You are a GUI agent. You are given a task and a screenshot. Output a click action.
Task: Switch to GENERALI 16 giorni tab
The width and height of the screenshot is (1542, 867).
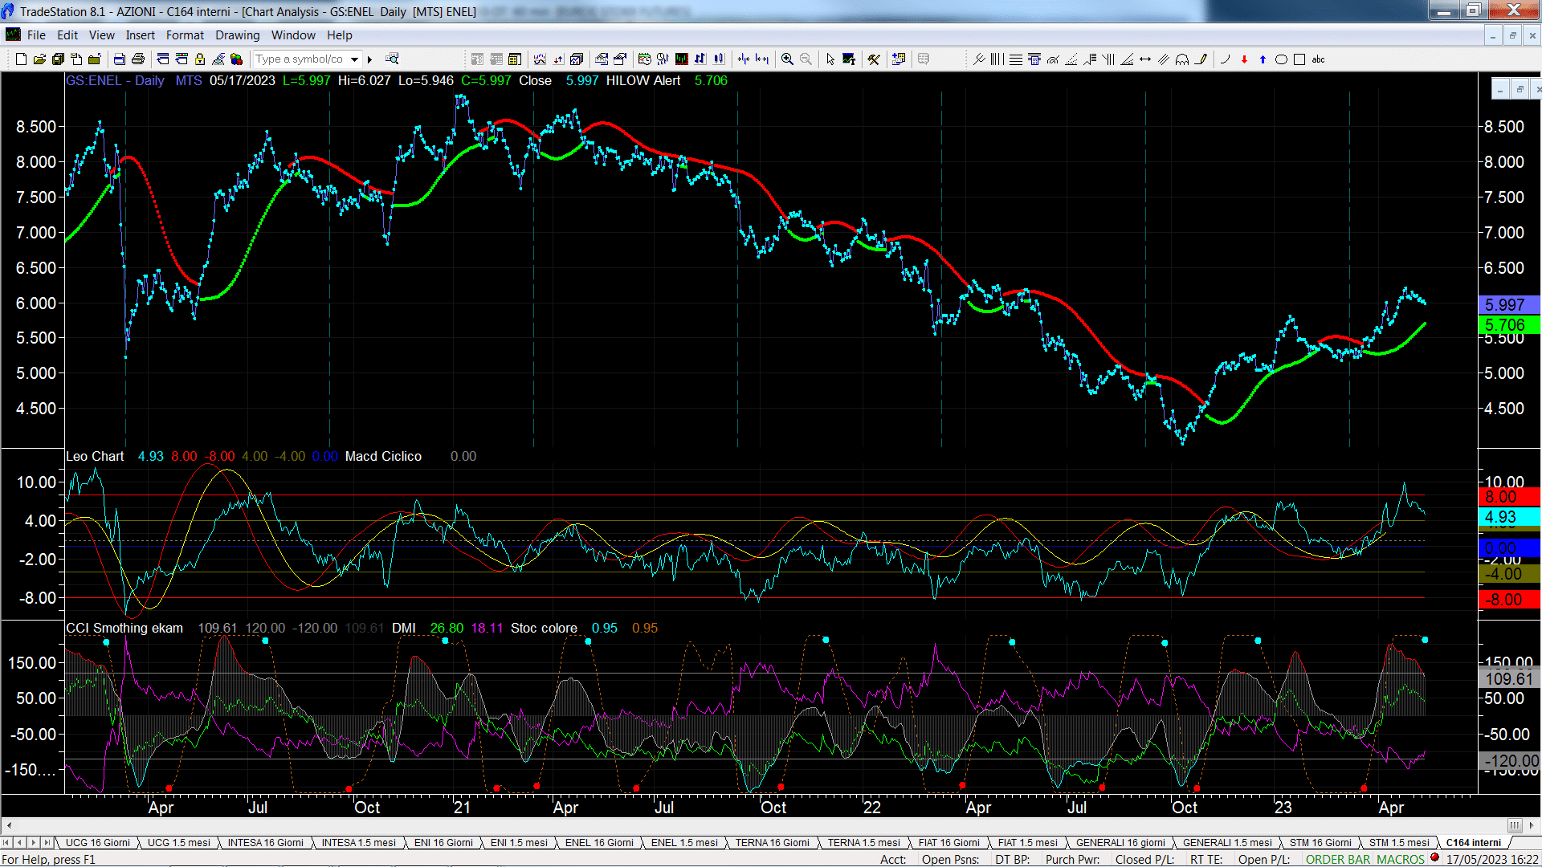pos(1120,842)
